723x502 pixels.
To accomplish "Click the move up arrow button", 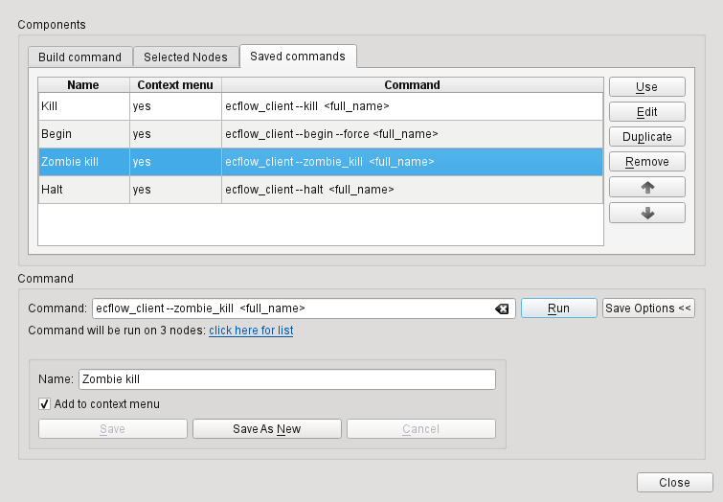I will pyautogui.click(x=646, y=187).
